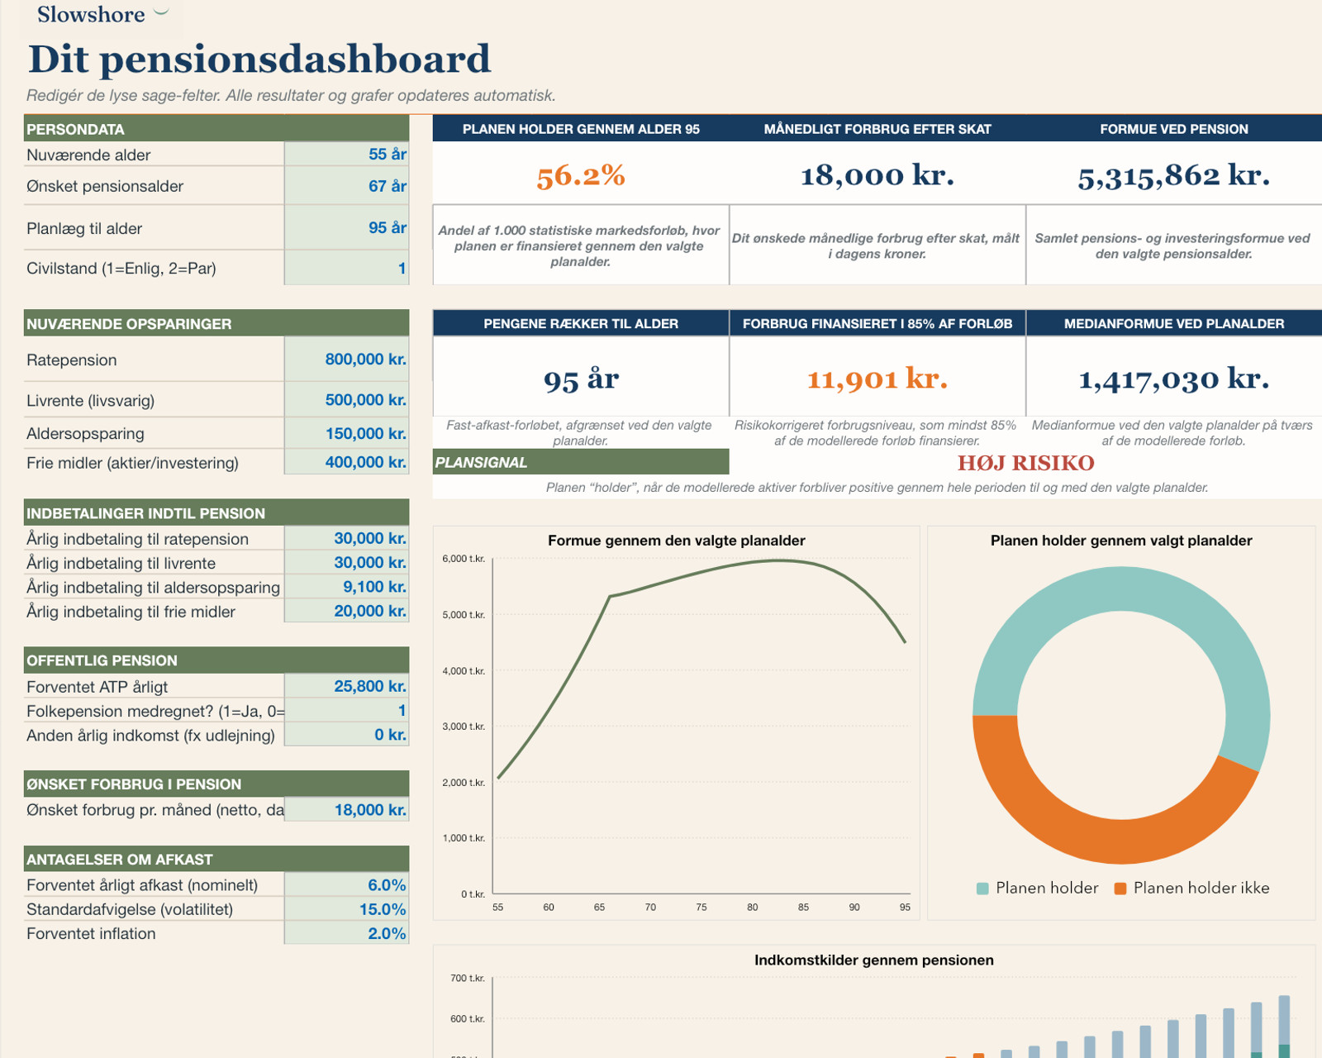This screenshot has height=1058, width=1322.
Task: Select the Standardafvigelse 15.0% field
Action: pyautogui.click(x=347, y=909)
